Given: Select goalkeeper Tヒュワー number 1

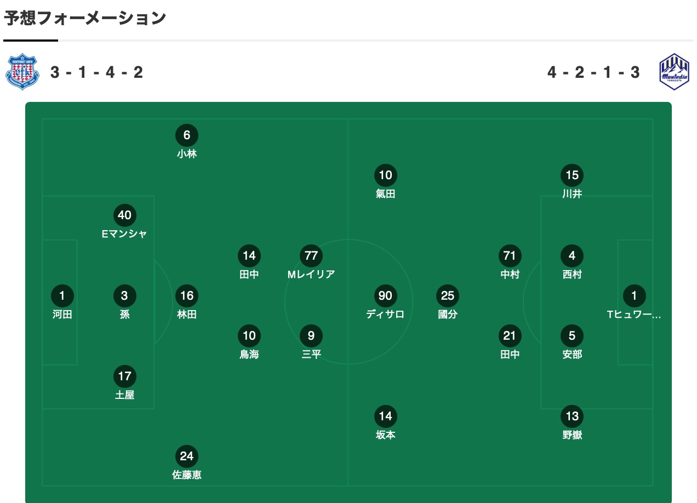Looking at the screenshot, I should 634,302.
